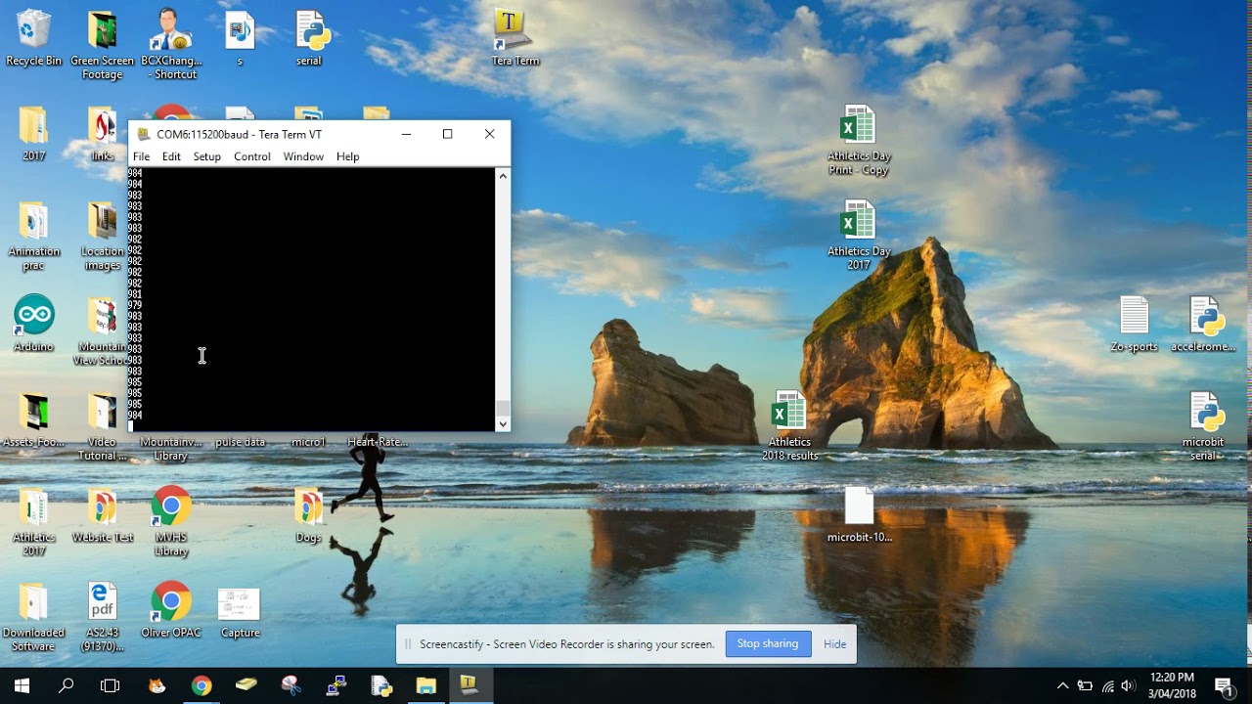Select the Athletics Day Print - Copy spreadsheet
Screen dimensions: 1252x704
(x=859, y=141)
